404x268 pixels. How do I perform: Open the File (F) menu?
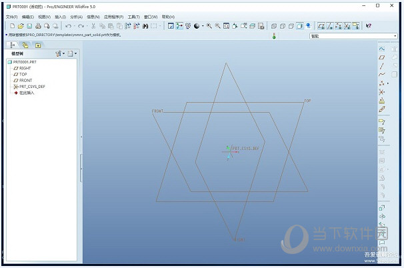pyautogui.click(x=11, y=17)
